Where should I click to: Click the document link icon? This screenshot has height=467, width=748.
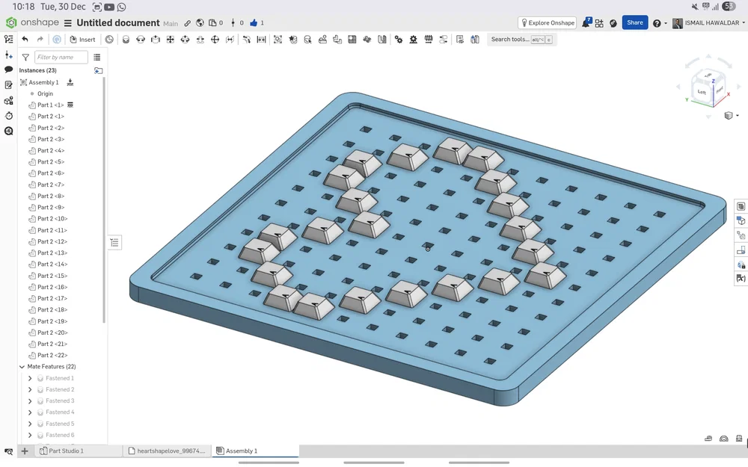pos(188,23)
